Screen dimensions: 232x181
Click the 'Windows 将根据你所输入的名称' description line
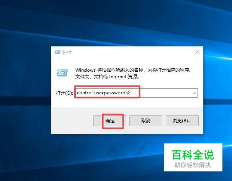coord(133,70)
